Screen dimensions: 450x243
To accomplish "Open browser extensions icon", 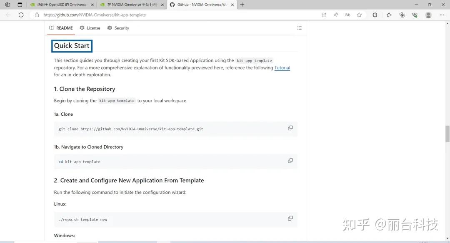I will pyautogui.click(x=375, y=15).
